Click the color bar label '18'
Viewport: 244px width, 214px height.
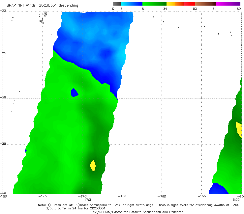click(142, 9)
